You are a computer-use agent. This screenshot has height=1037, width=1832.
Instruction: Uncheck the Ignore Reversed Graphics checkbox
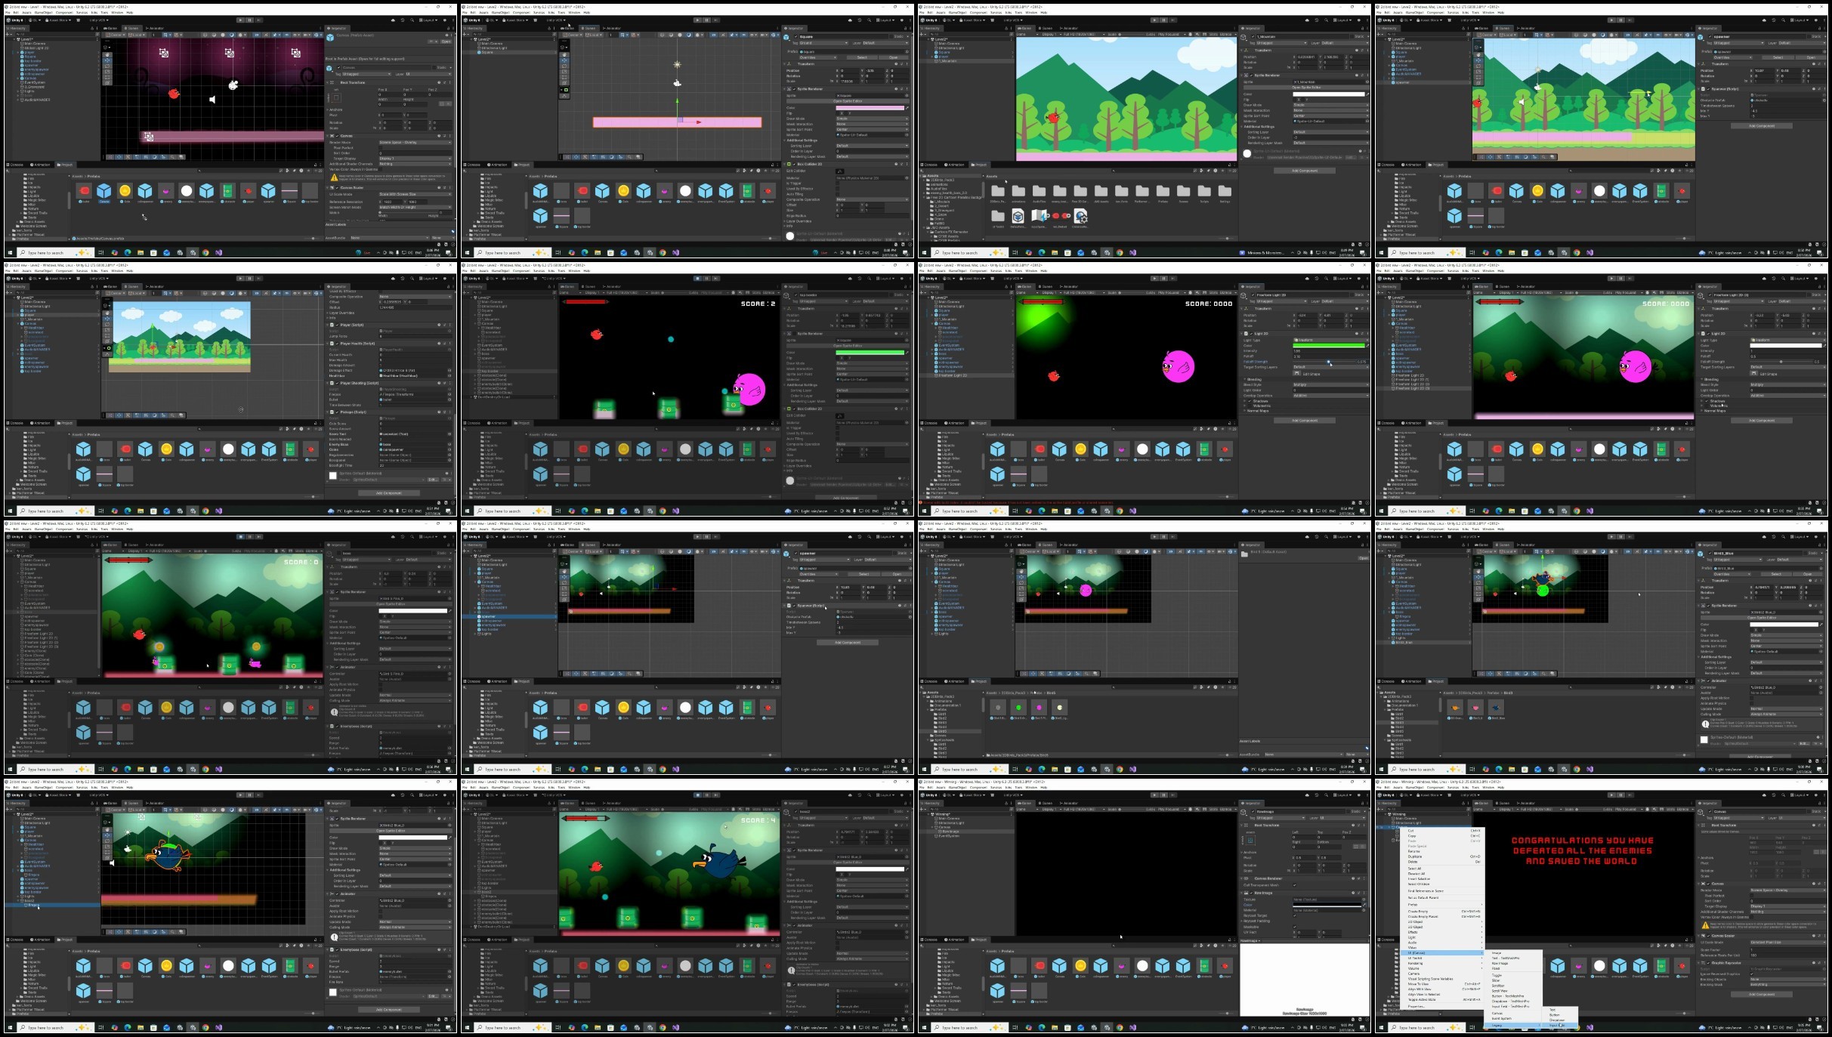[x=1751, y=974]
